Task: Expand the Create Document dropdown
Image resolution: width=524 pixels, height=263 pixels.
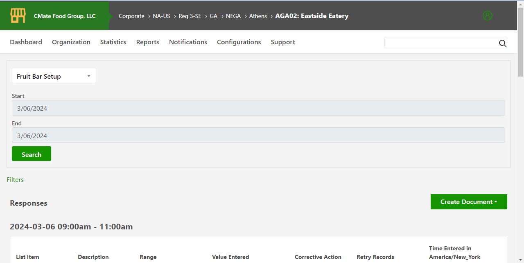Action: (468, 202)
